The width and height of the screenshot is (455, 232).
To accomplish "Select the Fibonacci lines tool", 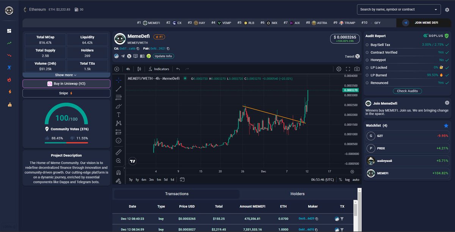I will pyautogui.click(x=119, y=97).
